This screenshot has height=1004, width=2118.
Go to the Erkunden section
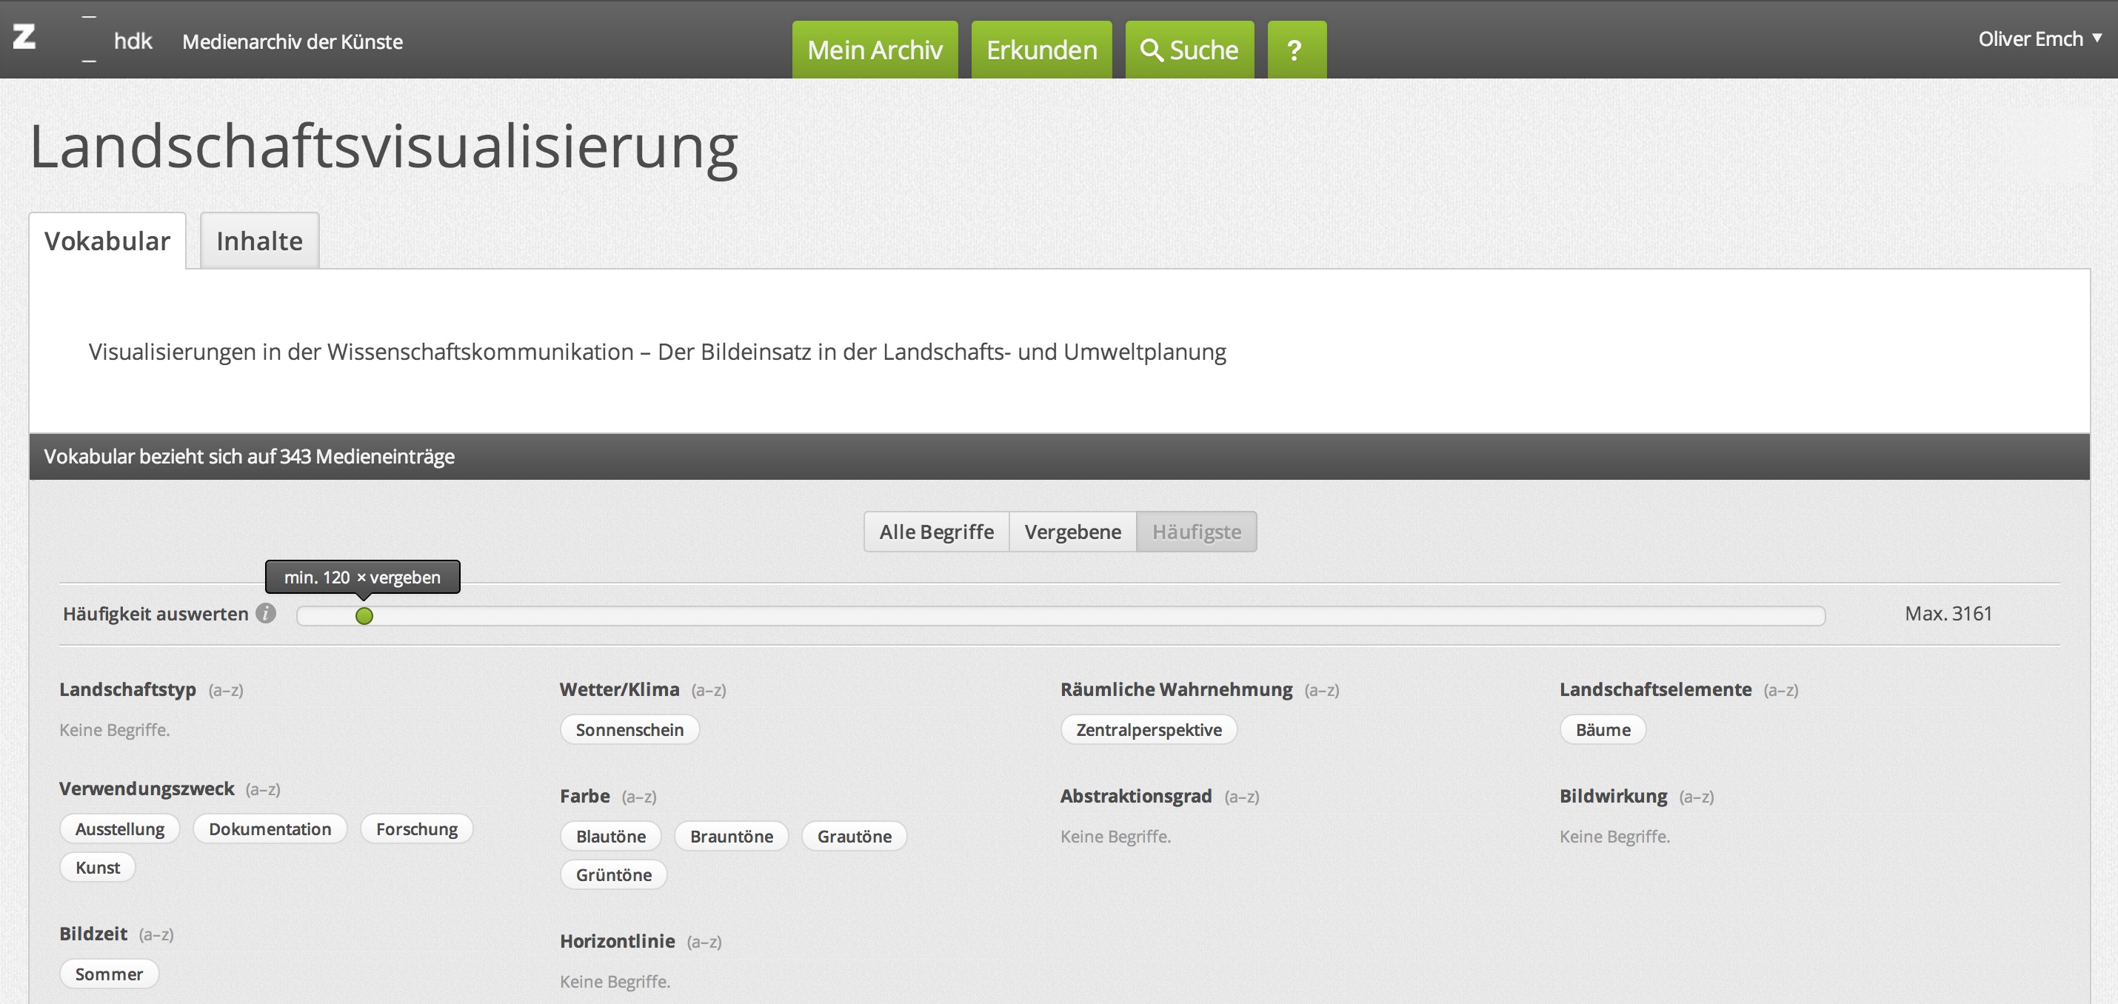(1041, 50)
